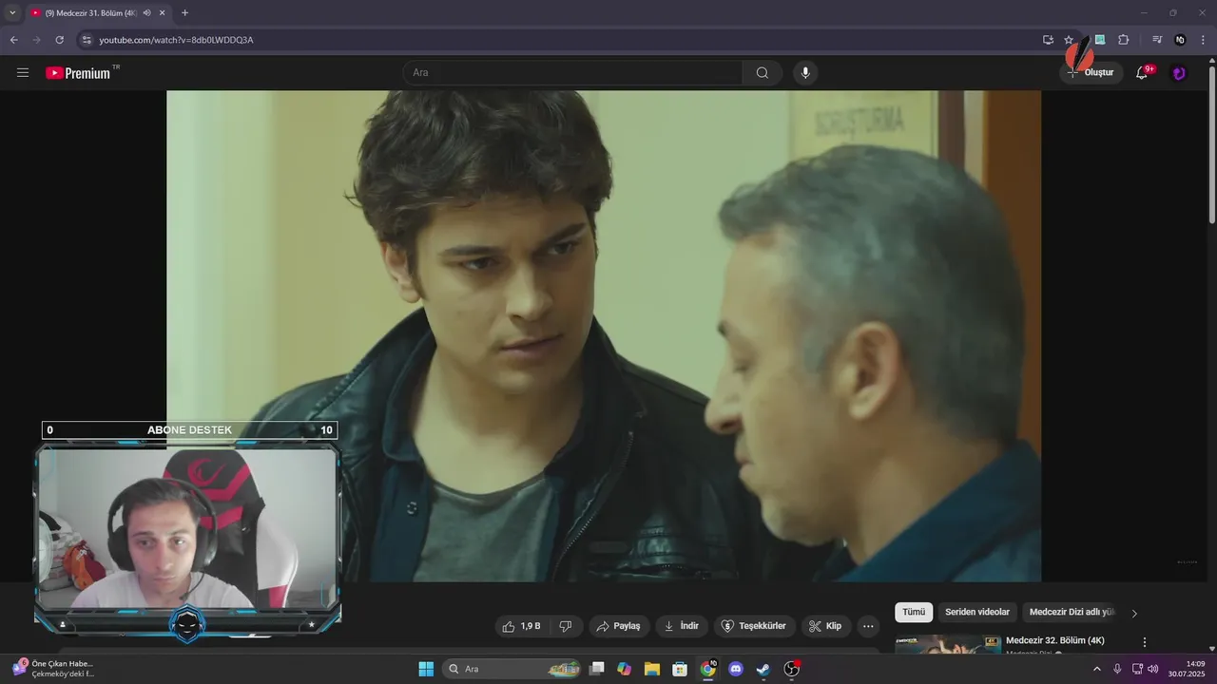View site information icon in address bar
This screenshot has height=684, width=1217.
pos(87,40)
